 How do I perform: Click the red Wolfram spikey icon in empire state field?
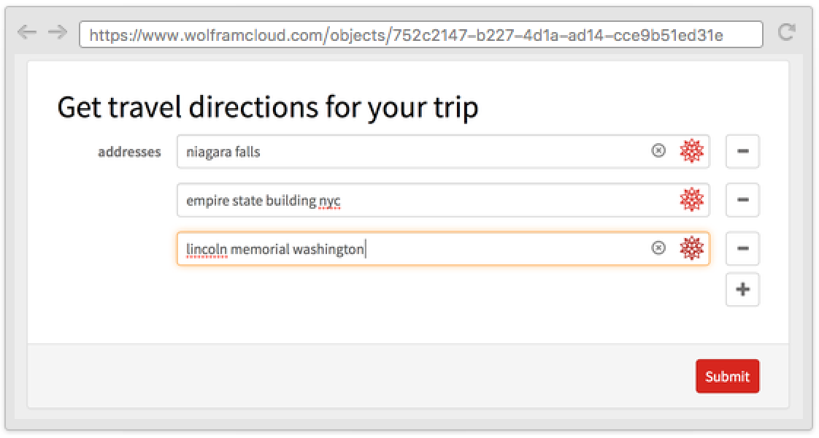(691, 199)
